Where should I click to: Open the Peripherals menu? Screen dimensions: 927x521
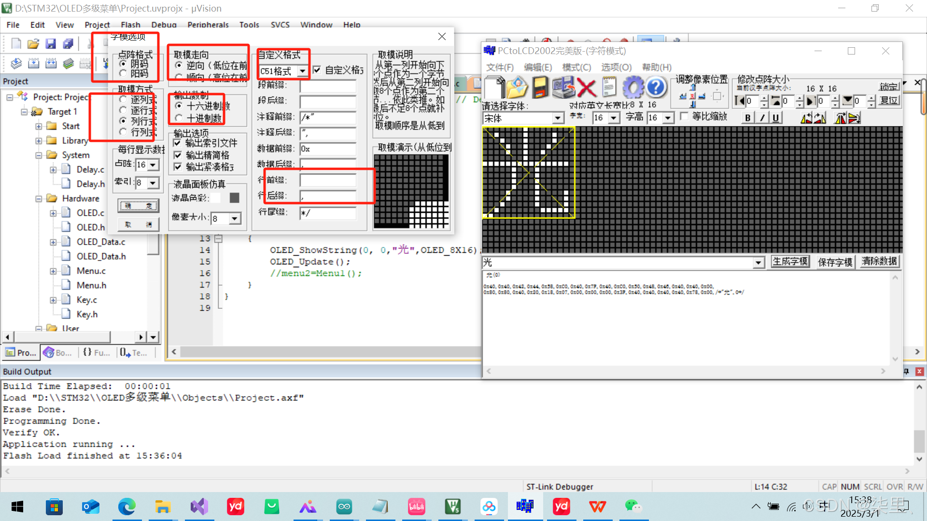click(208, 25)
